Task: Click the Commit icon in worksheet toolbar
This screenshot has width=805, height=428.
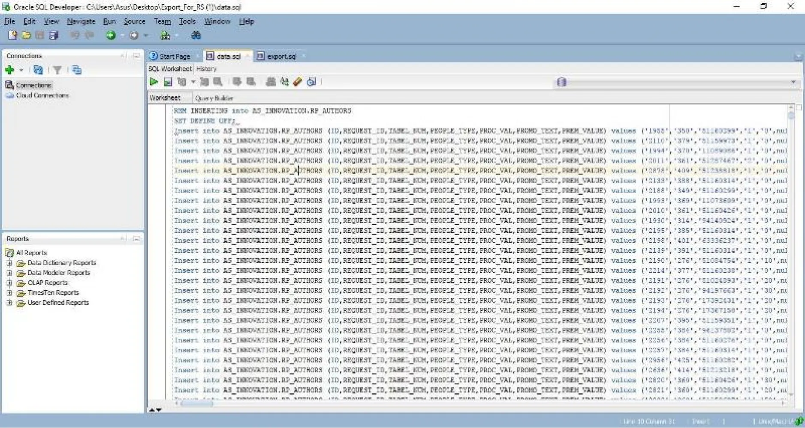Action: pos(237,82)
